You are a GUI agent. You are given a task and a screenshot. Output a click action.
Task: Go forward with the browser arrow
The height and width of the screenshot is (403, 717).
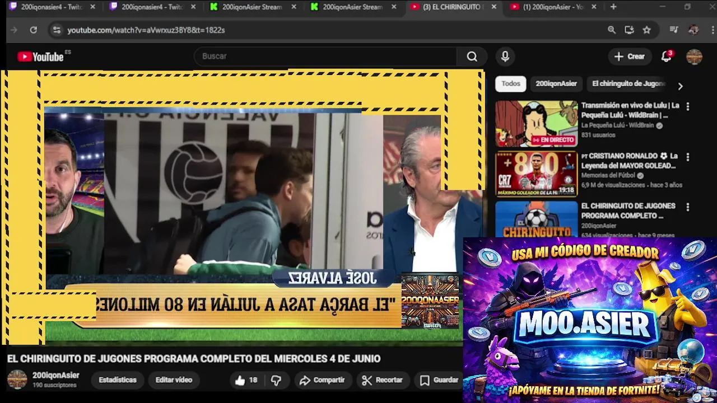click(14, 30)
